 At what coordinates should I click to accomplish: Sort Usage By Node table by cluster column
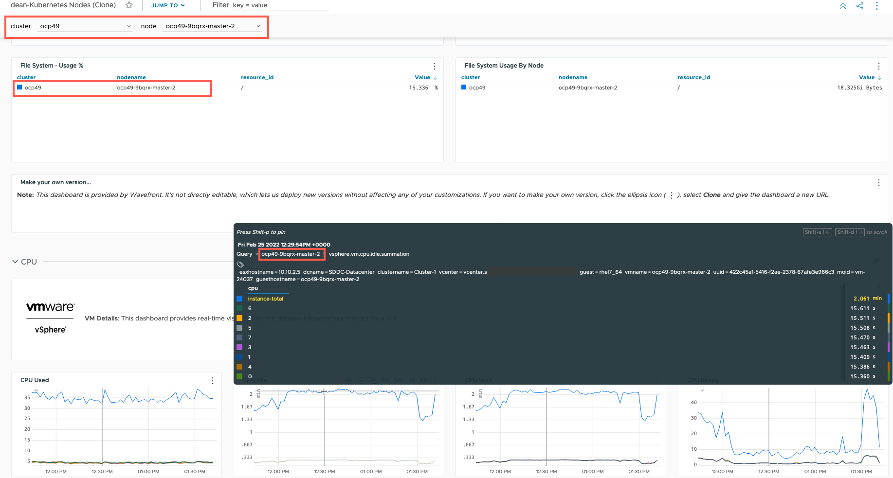(471, 77)
